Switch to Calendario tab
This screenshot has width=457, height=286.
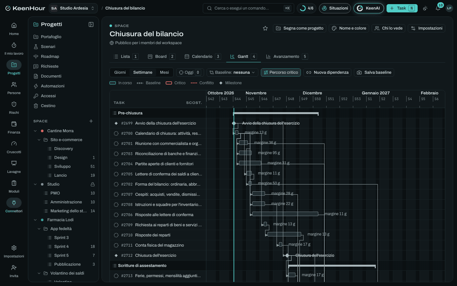(202, 57)
